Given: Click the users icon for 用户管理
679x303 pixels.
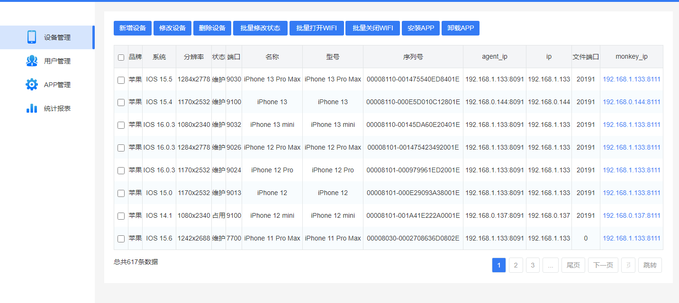Looking at the screenshot, I should tap(32, 61).
